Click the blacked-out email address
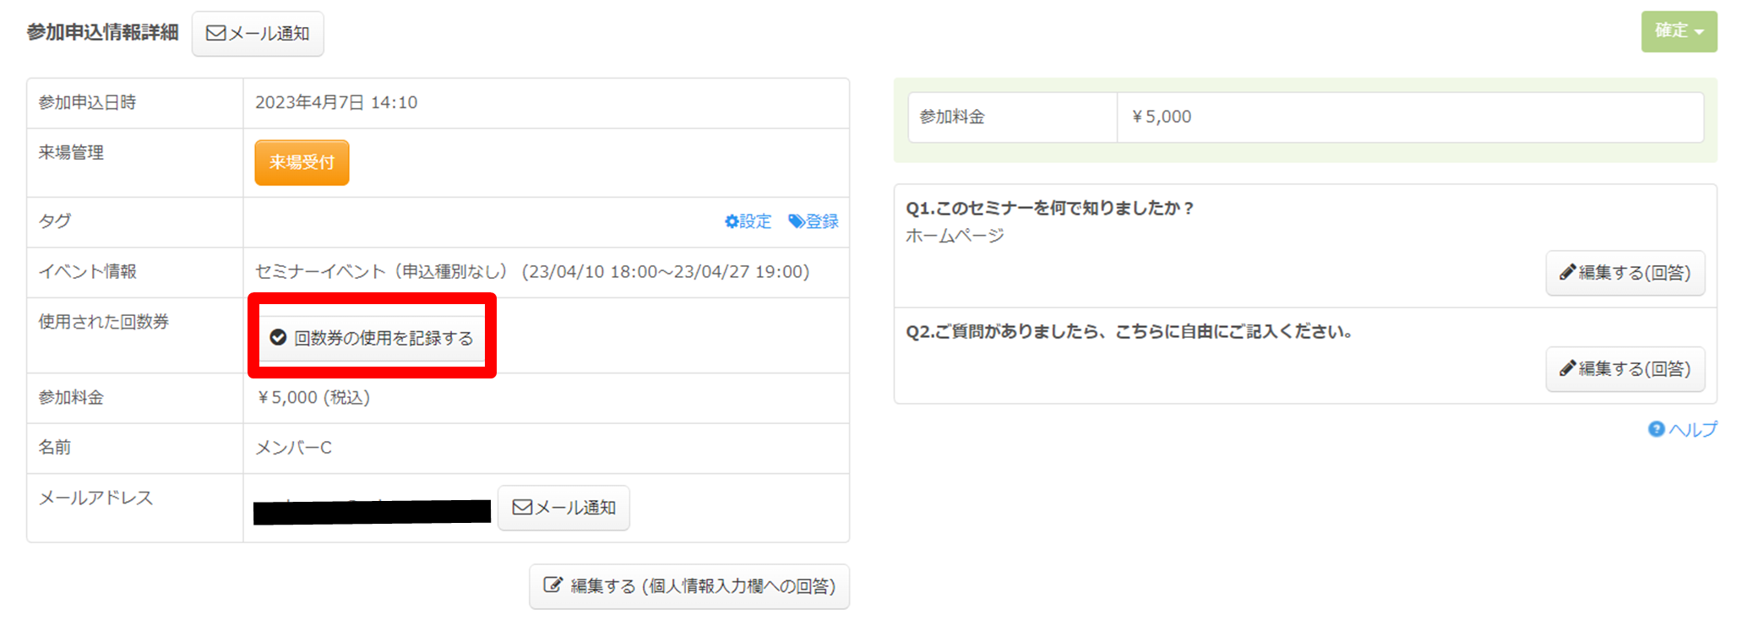Viewport: 1747px width, 626px height. pos(372,511)
